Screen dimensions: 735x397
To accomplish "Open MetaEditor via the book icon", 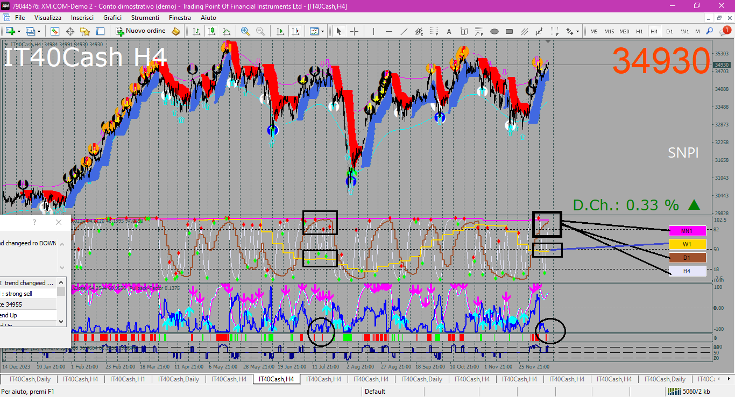I will click(176, 31).
